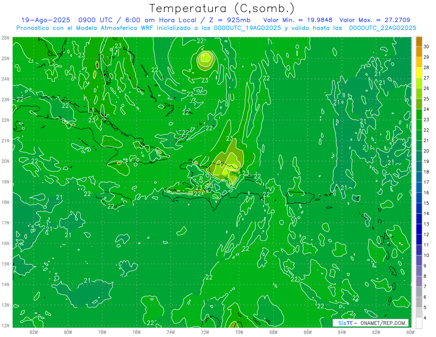Click the "6:00 am Hora Local" text

point(161,20)
